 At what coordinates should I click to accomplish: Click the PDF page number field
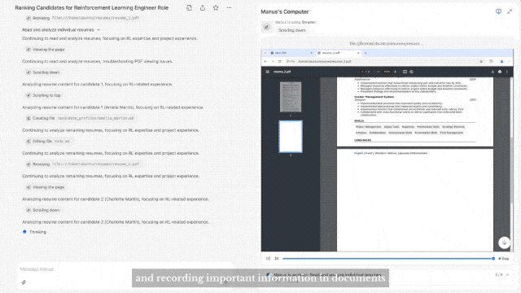[x=363, y=72]
